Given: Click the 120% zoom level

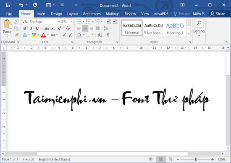Looking at the screenshot, I should [221, 159].
